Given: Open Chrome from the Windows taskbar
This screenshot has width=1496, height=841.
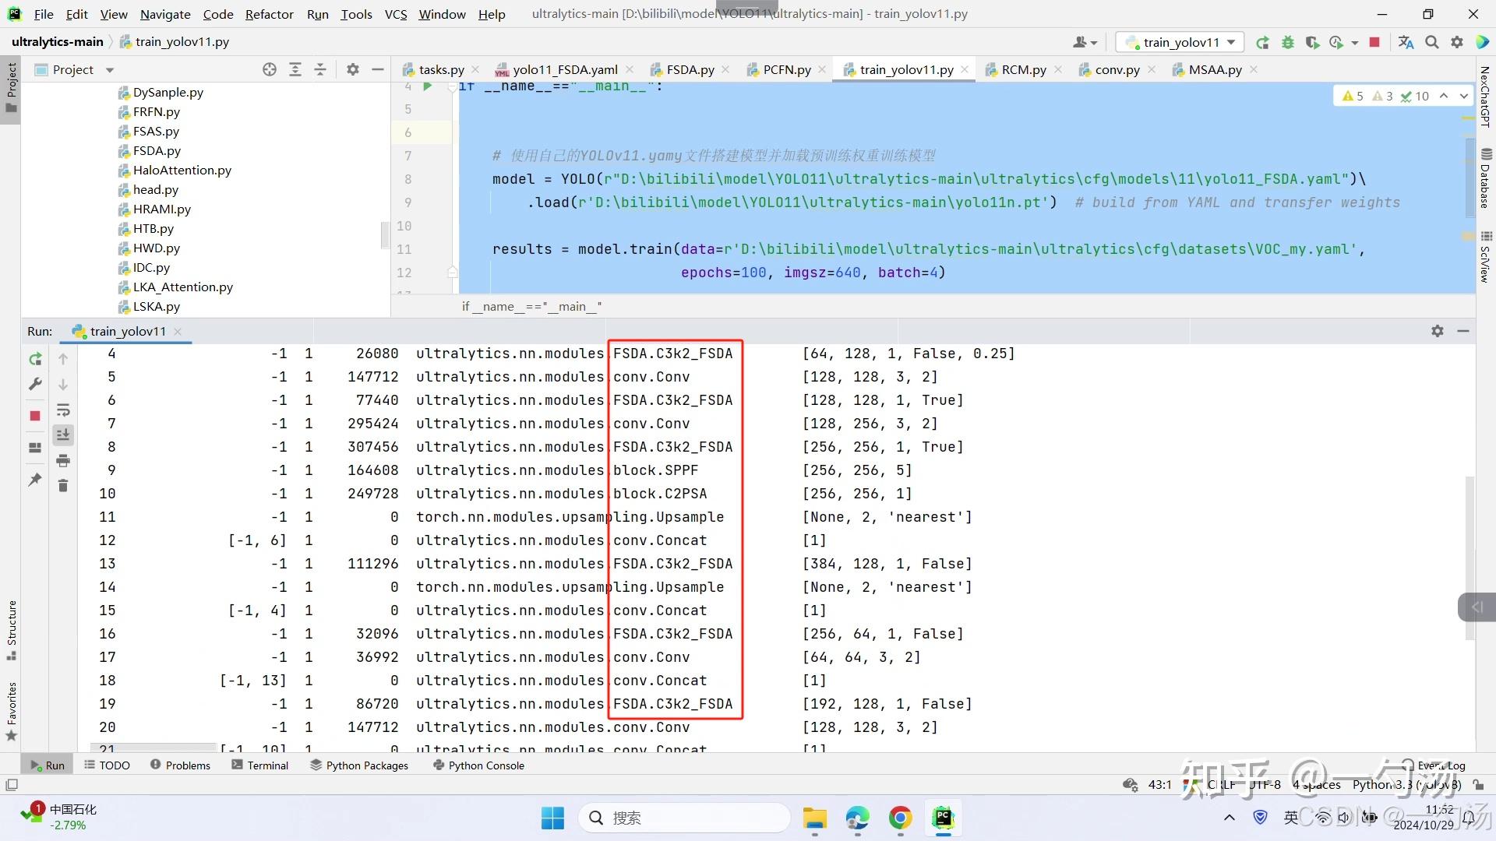Looking at the screenshot, I should click(900, 818).
